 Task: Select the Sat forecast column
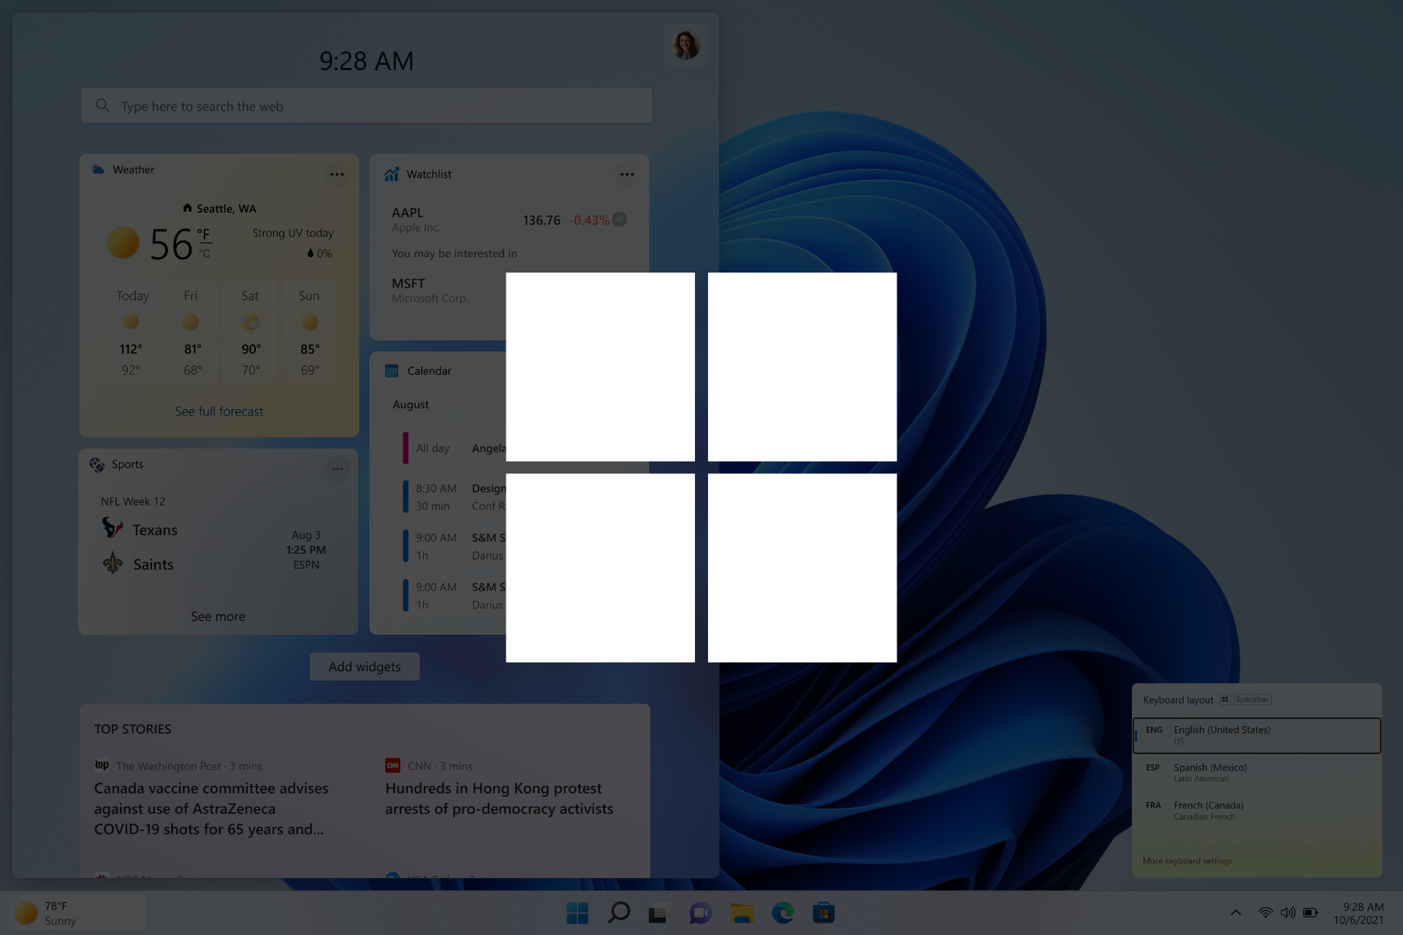pos(250,332)
